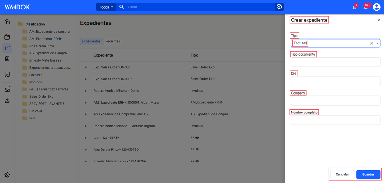
Task: Click the AM_Expediente RRHH type cell
Action: coord(207,102)
